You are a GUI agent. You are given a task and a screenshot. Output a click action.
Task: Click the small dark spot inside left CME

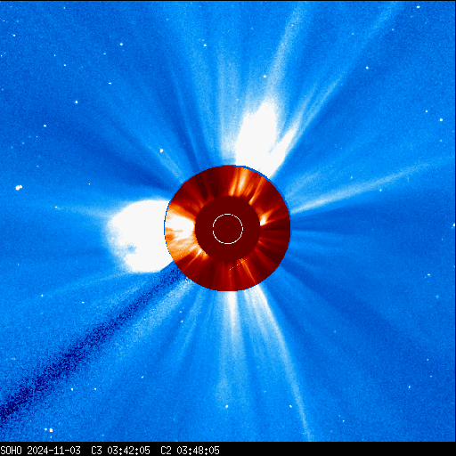tap(130, 248)
